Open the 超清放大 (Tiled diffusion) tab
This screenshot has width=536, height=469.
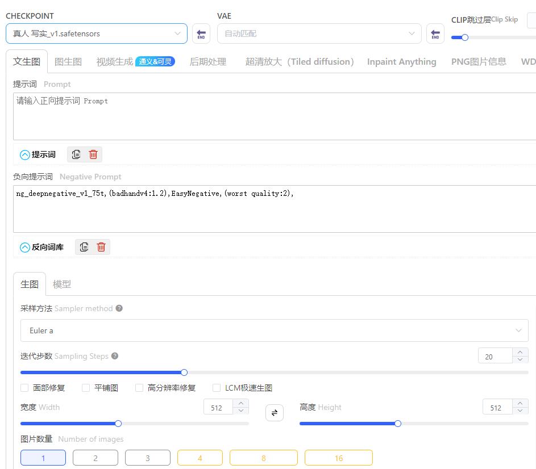(300, 61)
